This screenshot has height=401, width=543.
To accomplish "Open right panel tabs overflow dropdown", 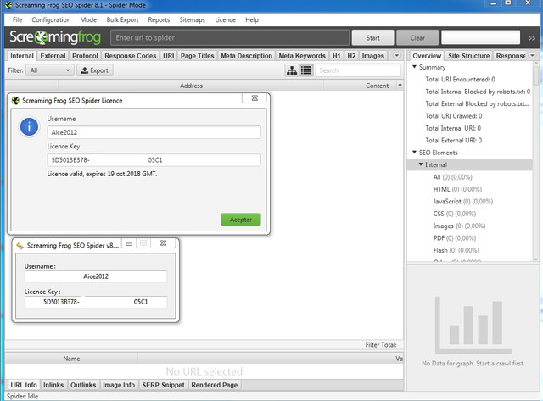I will tap(532, 55).
